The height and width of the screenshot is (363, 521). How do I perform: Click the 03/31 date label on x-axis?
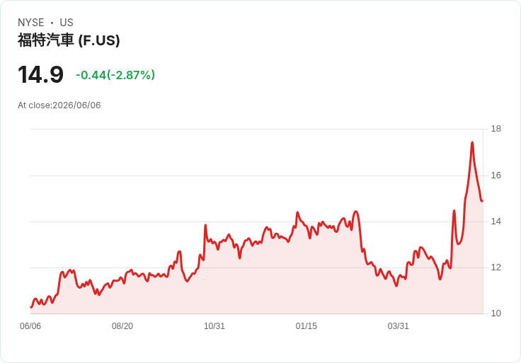click(x=398, y=326)
